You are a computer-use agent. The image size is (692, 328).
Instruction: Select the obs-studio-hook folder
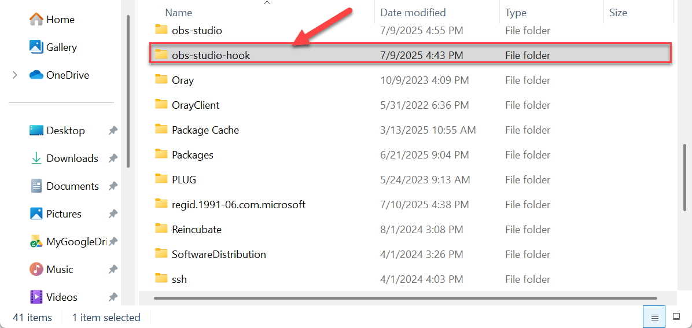click(x=411, y=55)
